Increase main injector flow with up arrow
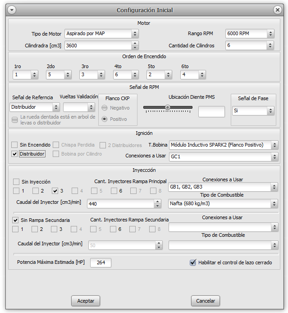Image resolution: width=288 pixels, height=313 pixels. [158, 202]
